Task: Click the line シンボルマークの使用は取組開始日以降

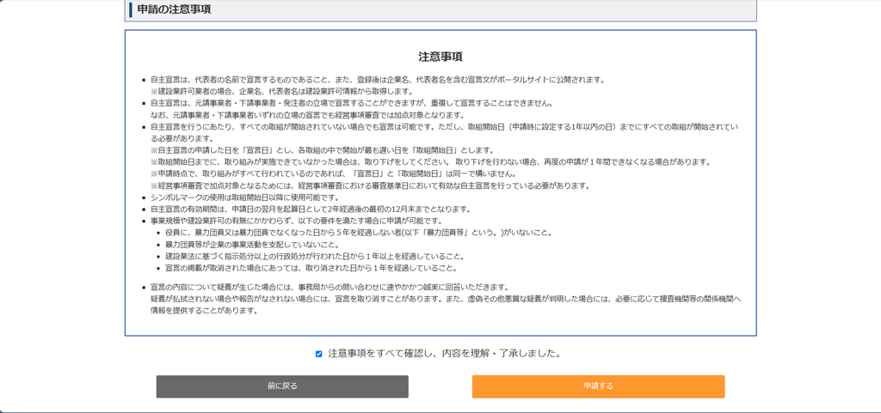Action: coord(245,197)
